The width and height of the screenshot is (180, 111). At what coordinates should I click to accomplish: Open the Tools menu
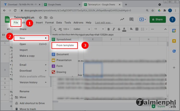click(x=67, y=22)
